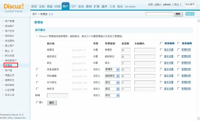Check 管理权限 checkbox in 网站编辑 row

[179, 76]
